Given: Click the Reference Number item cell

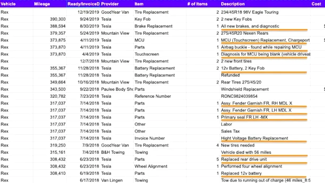Looking at the screenshot, I should (x=153, y=96).
